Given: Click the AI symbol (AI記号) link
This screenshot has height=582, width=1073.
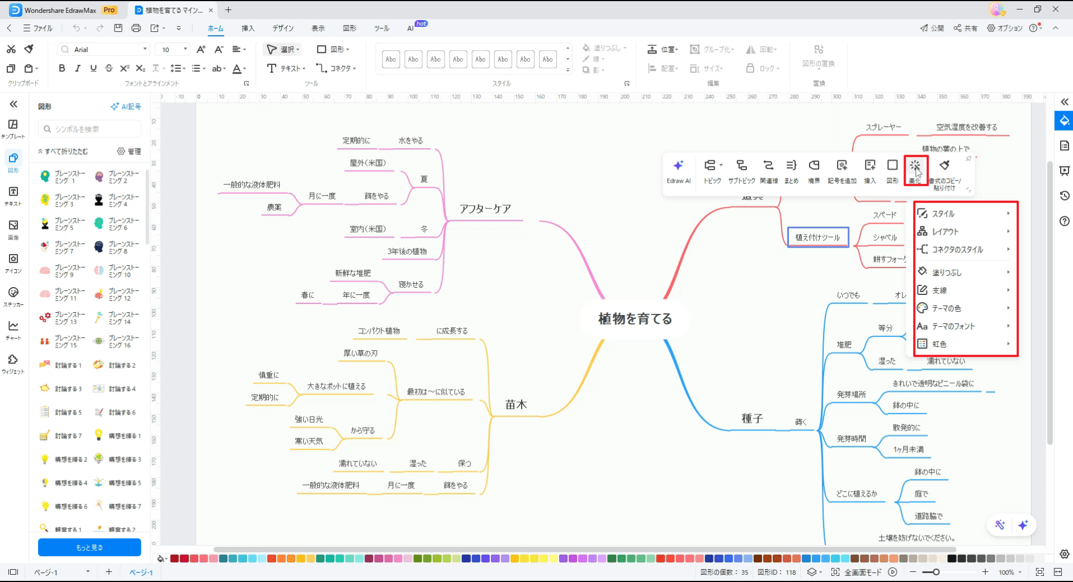Looking at the screenshot, I should [126, 106].
